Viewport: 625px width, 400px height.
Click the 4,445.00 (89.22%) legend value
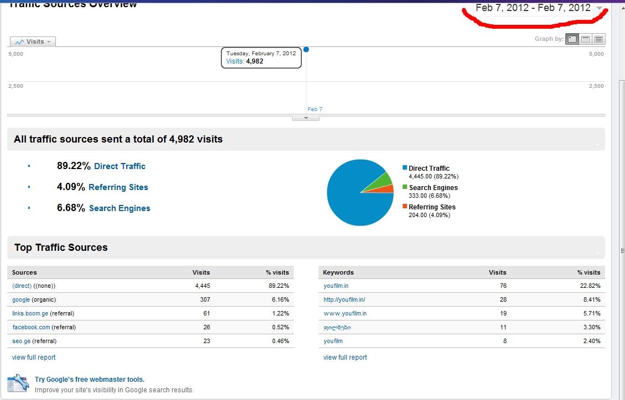coord(434,176)
